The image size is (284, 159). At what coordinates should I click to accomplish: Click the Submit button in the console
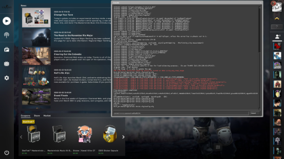pos(255,113)
